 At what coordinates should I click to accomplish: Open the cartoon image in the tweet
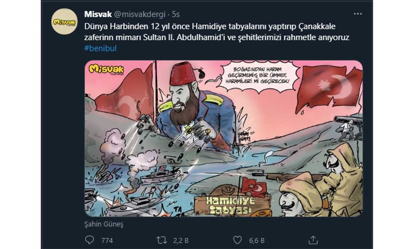(224, 139)
